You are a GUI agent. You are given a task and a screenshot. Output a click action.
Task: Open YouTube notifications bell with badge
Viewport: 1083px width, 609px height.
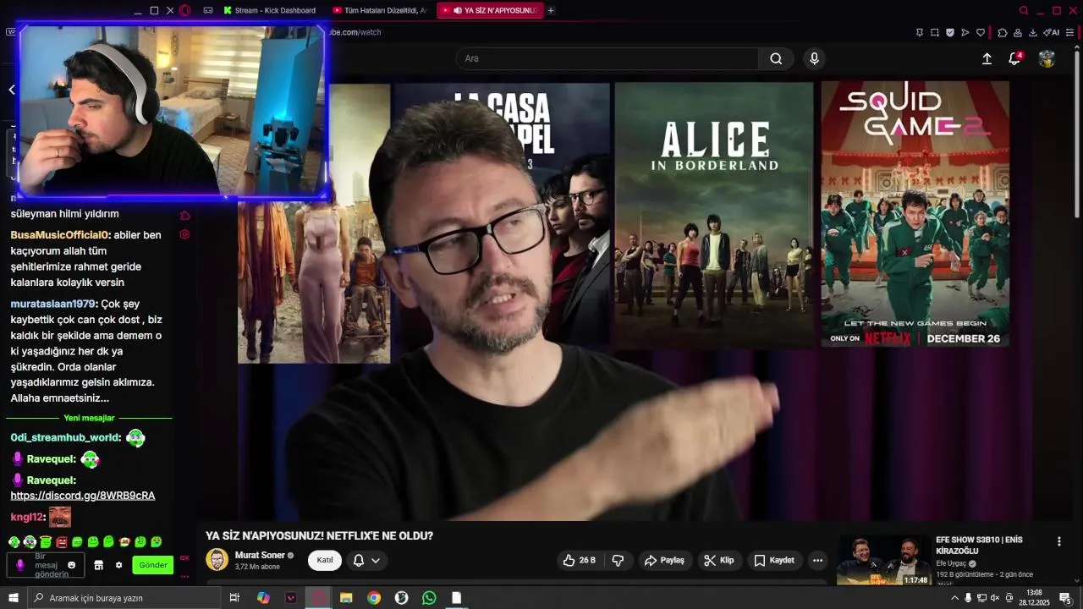tap(1014, 58)
